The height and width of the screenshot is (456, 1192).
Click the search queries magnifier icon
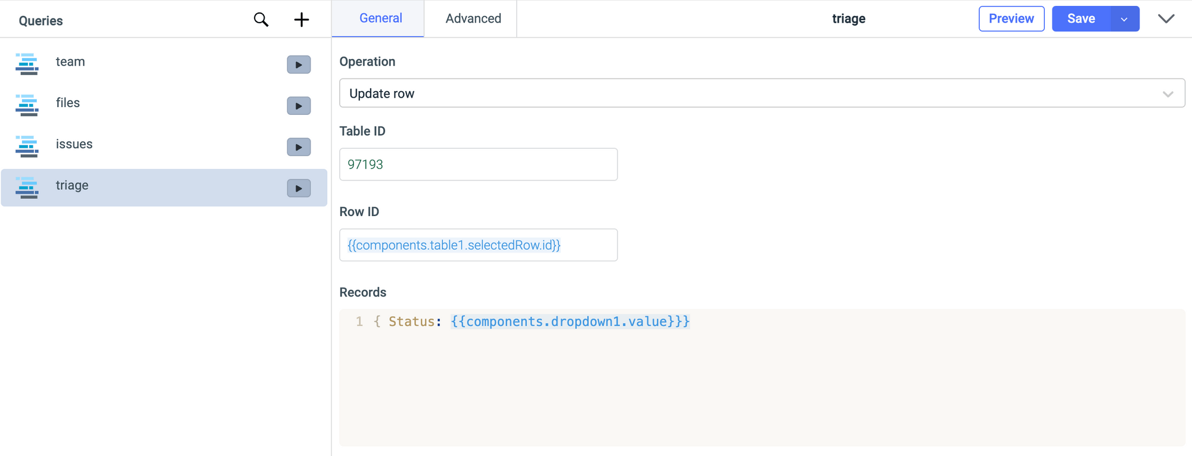click(261, 20)
